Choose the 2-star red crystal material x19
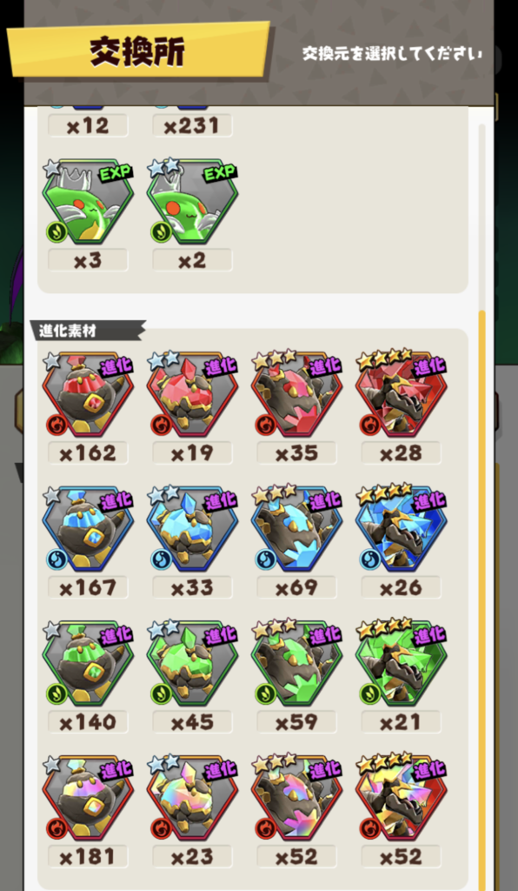 (x=192, y=394)
